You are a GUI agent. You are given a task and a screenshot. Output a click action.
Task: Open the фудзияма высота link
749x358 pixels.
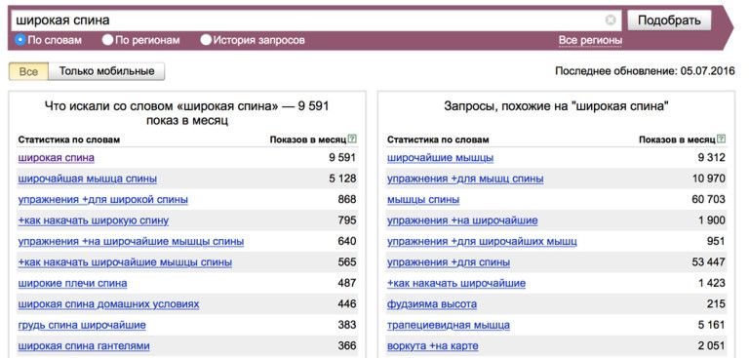click(x=432, y=304)
